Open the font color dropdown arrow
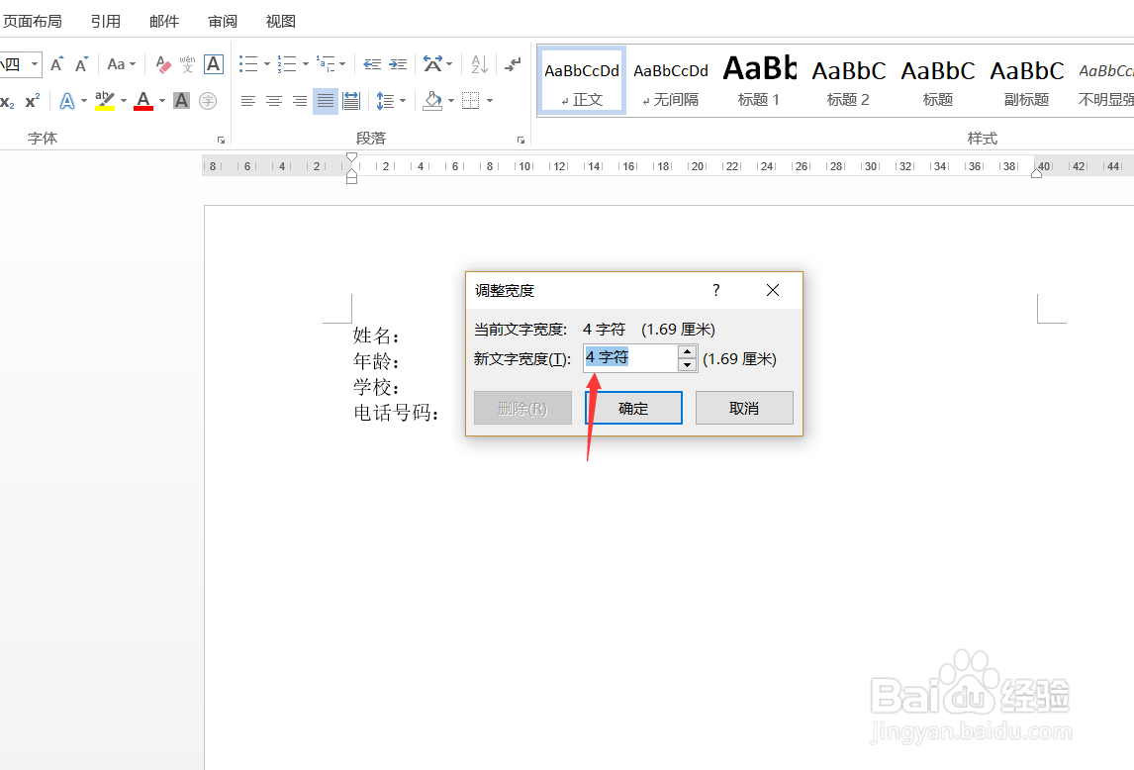This screenshot has width=1134, height=770. (x=161, y=100)
